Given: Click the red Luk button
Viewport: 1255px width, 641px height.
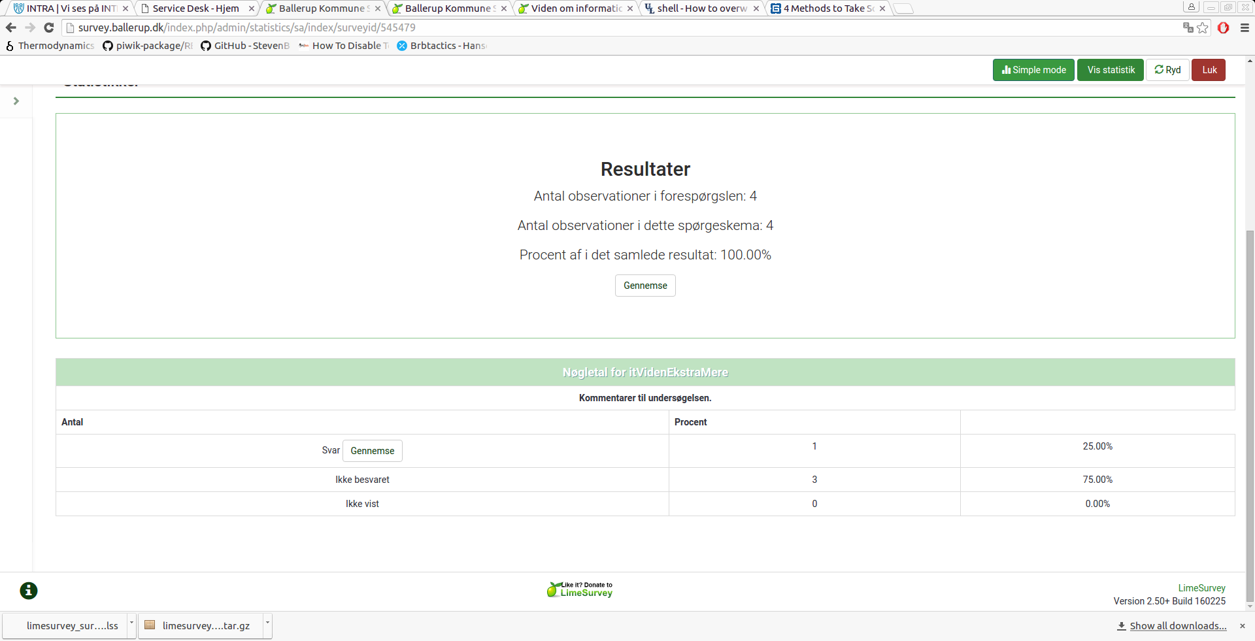Looking at the screenshot, I should coord(1209,70).
